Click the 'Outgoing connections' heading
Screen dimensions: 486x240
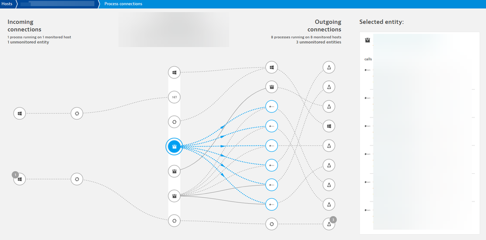324,26
